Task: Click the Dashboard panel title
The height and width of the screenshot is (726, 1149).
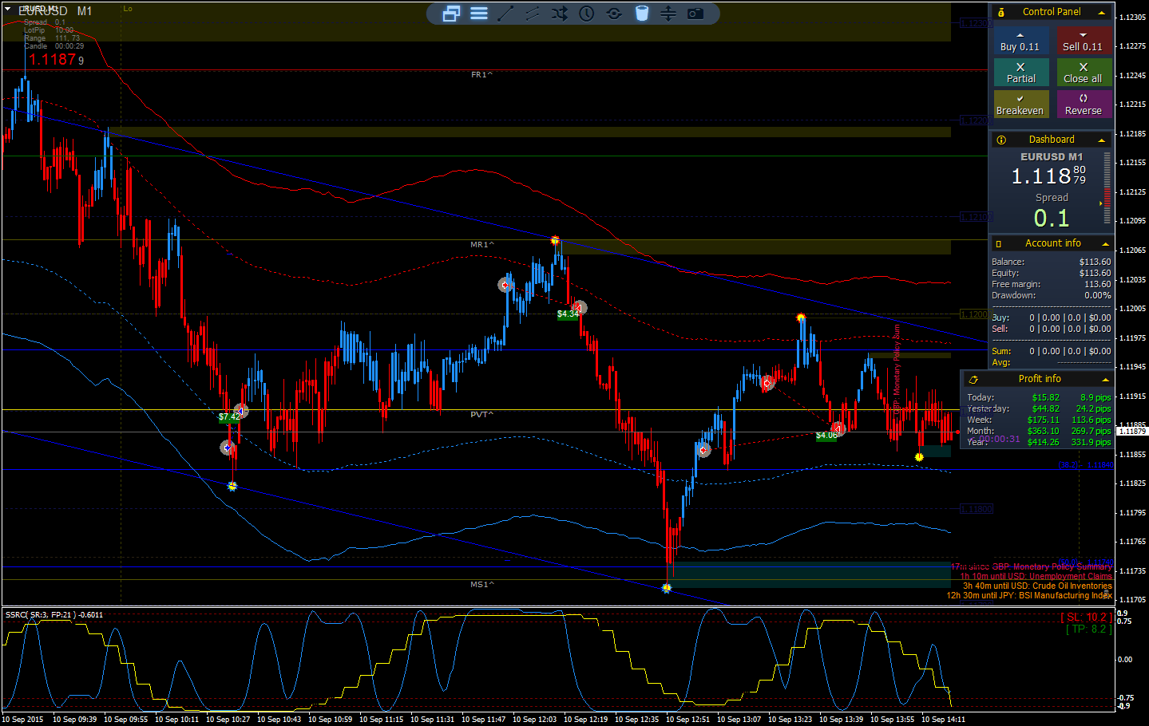Action: [1052, 140]
